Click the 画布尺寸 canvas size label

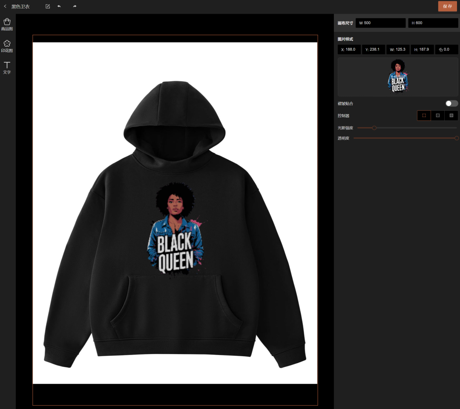coord(345,23)
